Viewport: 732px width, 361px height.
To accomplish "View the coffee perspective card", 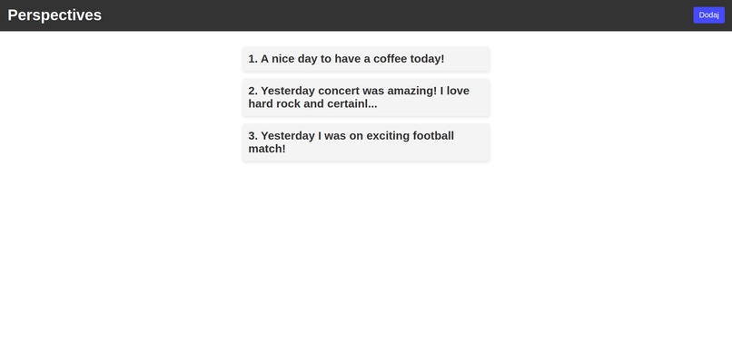I will click(366, 59).
